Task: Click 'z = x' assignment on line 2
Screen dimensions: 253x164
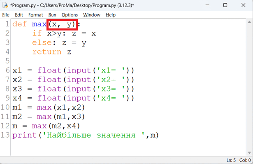Action: (84, 33)
